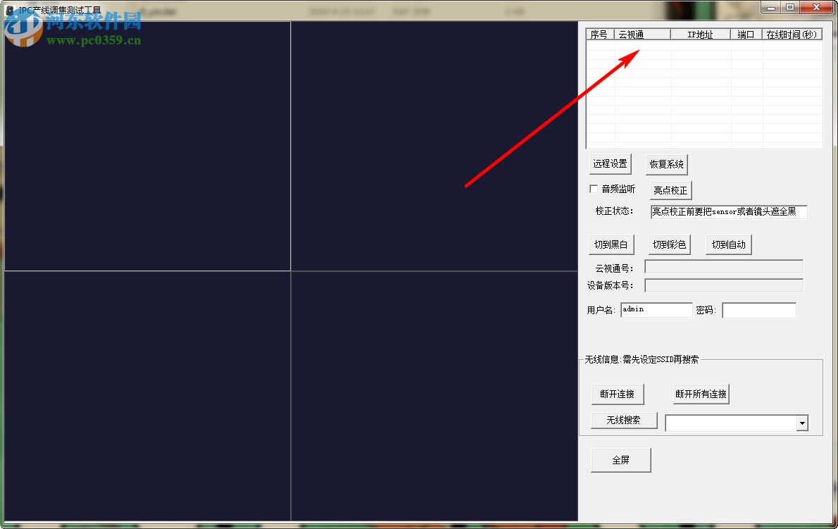
Task: Click 恢复系统 to restore the system
Action: tap(666, 163)
